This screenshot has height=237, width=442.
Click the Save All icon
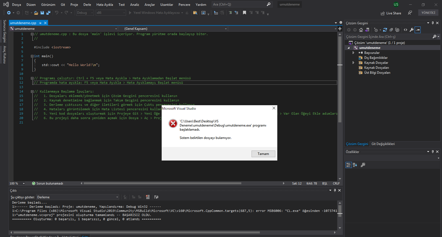[48, 13]
